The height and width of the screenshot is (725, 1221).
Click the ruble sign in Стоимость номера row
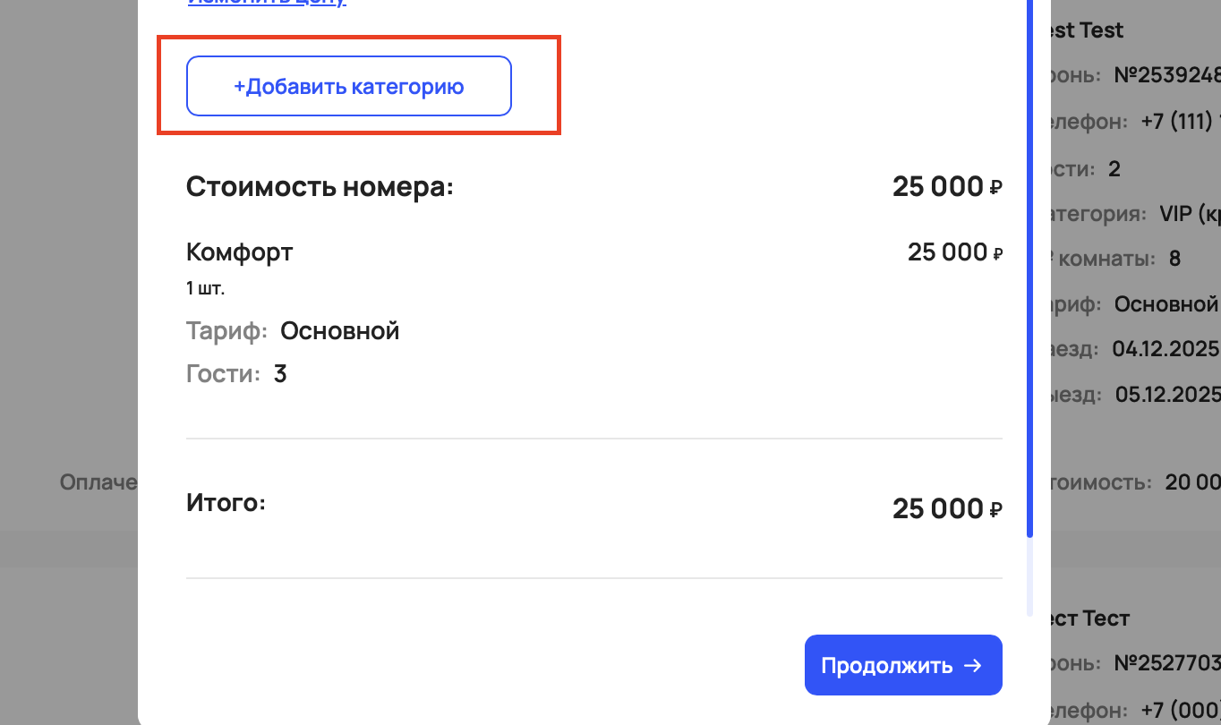pos(996,188)
